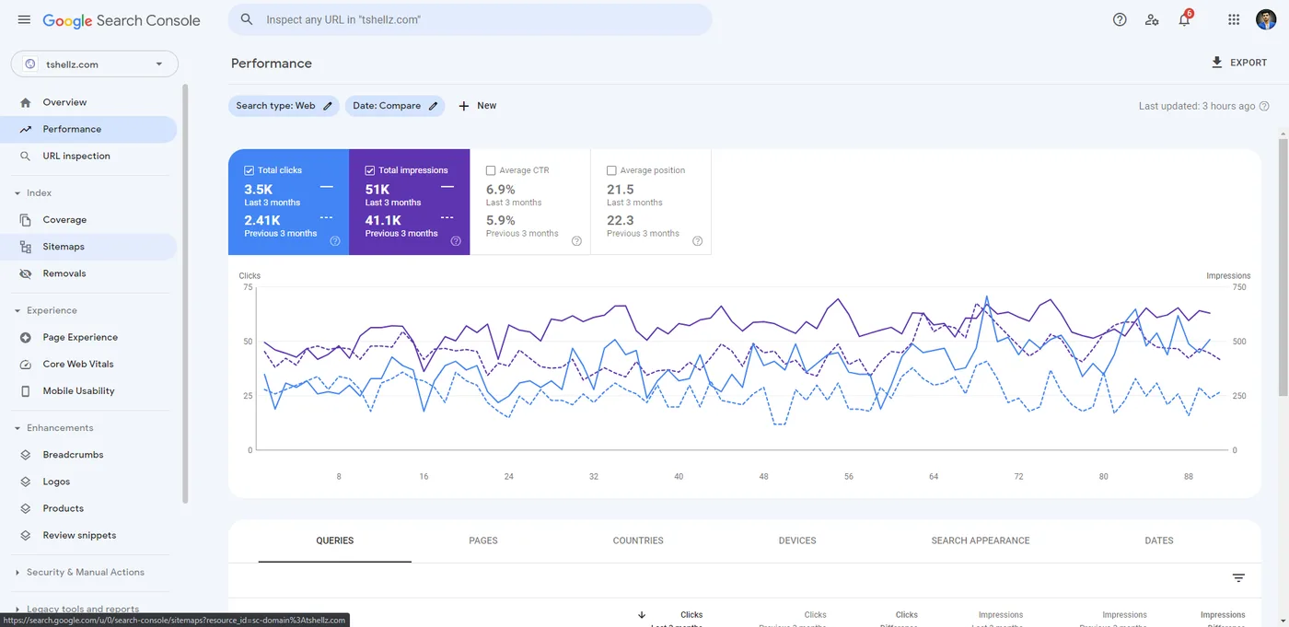
Task: Switch to the Countries tab
Action: [638, 540]
